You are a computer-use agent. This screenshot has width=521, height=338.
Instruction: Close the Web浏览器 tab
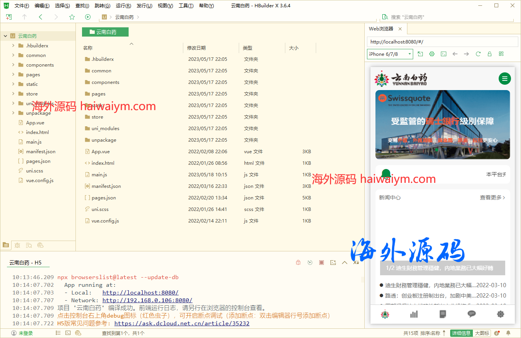pos(400,29)
